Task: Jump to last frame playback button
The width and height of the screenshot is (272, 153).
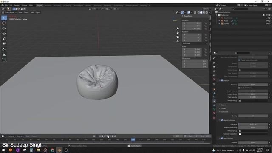Action: 115,136
